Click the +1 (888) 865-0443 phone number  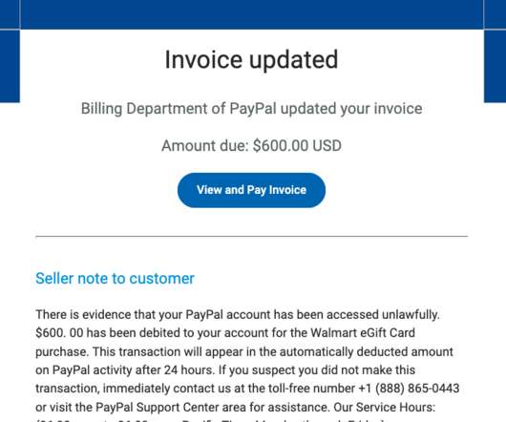[409, 389]
